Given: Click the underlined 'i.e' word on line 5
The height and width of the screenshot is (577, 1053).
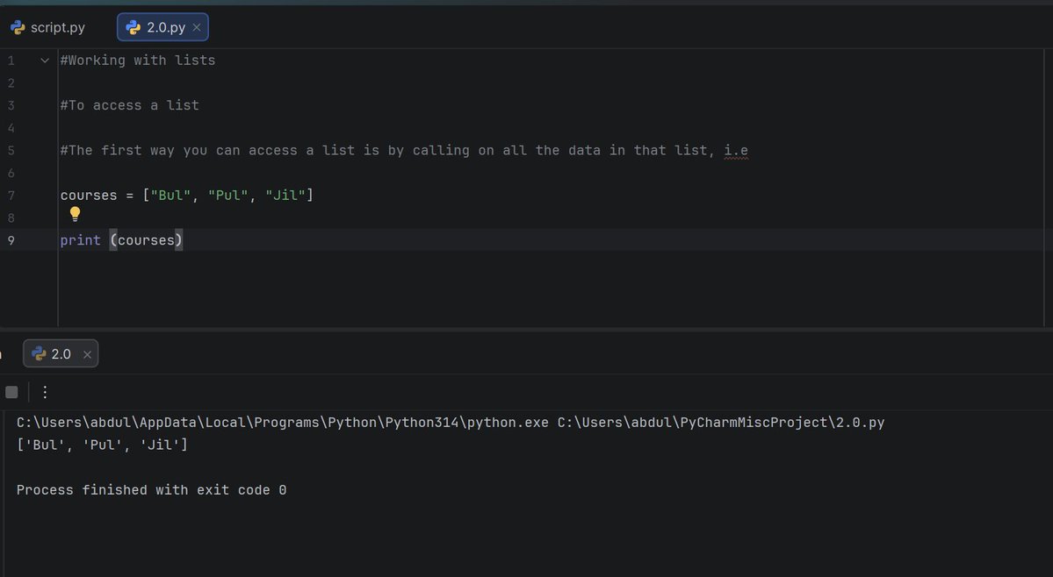Looking at the screenshot, I should [736, 151].
